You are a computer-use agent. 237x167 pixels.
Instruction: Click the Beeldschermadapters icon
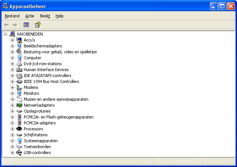point(19,46)
